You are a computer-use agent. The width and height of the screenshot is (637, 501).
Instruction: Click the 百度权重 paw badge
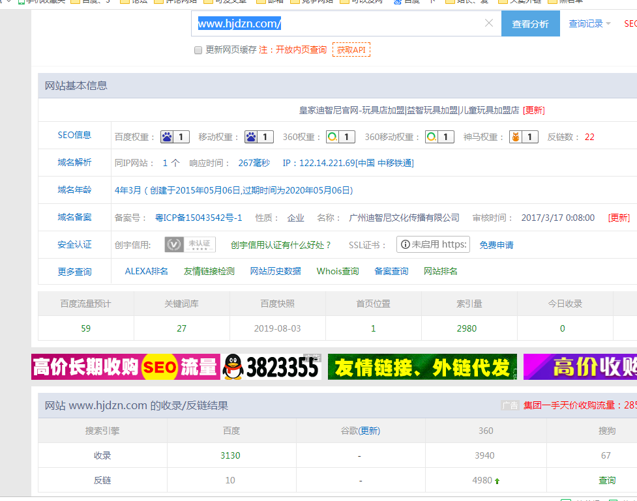point(175,137)
